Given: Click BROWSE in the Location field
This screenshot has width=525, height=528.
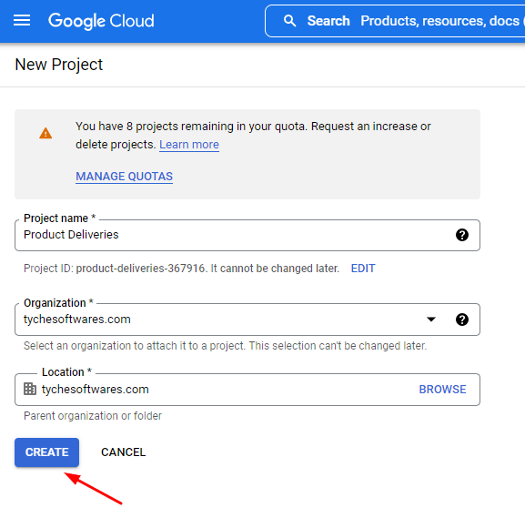Looking at the screenshot, I should pos(442,390).
